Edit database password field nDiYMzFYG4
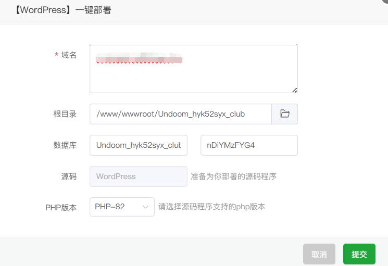 (249, 145)
